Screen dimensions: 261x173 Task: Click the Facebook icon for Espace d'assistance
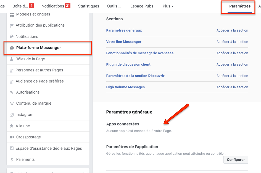point(12,148)
